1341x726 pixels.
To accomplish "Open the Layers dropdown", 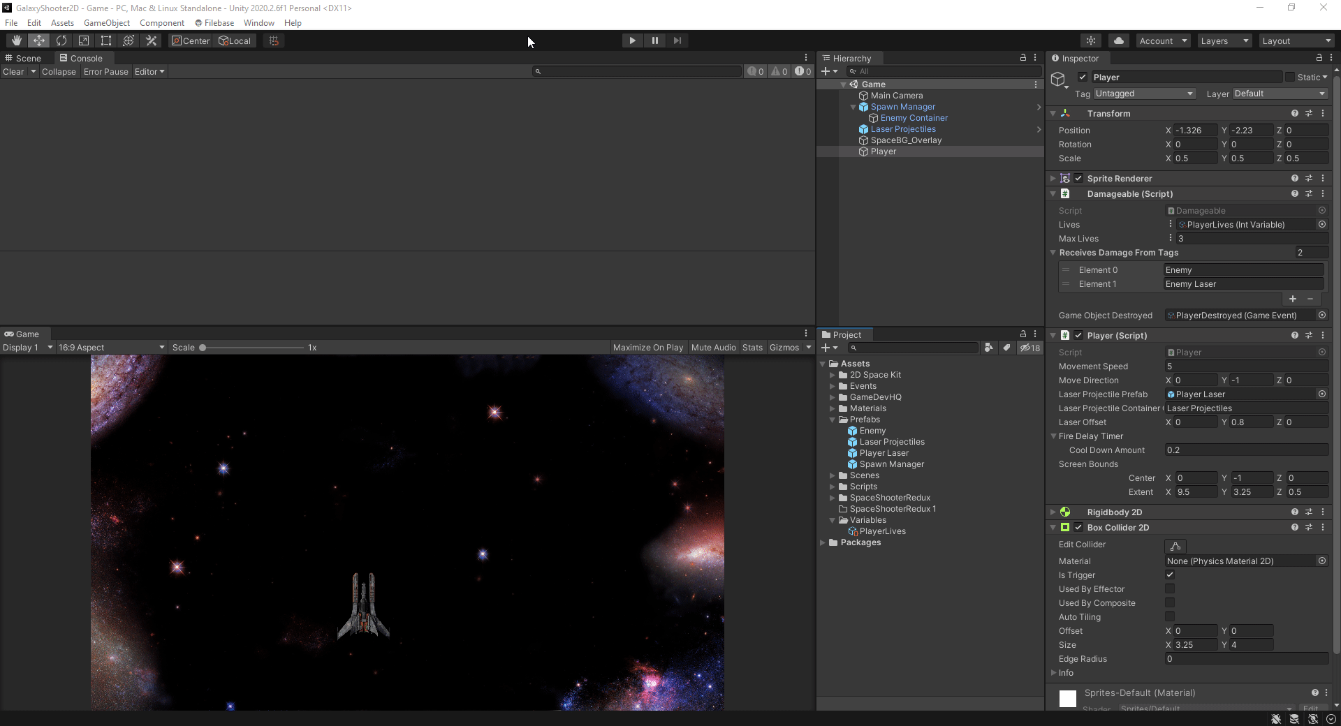I will [x=1224, y=40].
